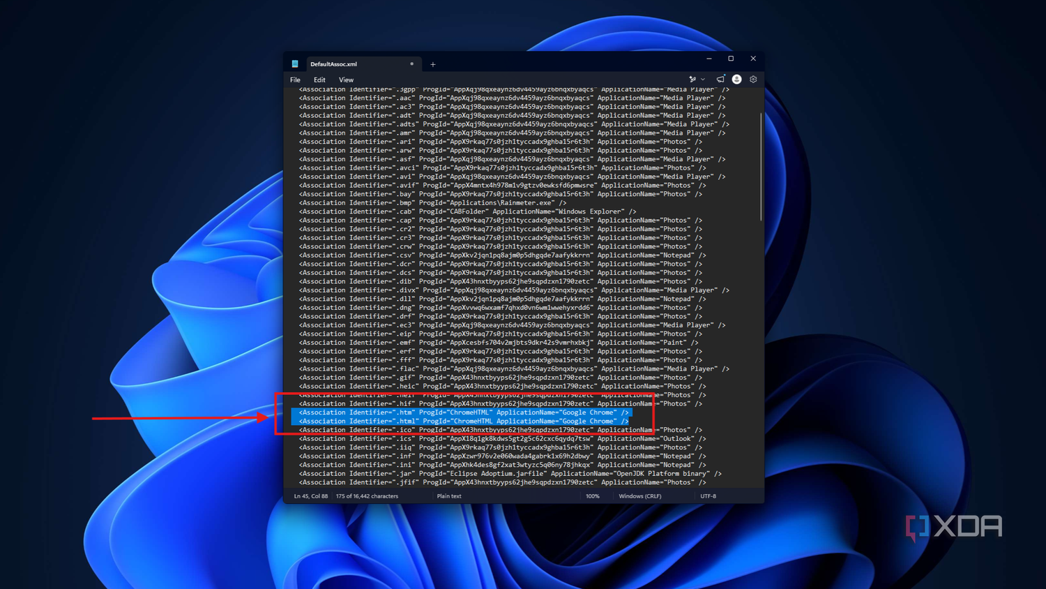Click the vertical scrollbar thumb

(761, 167)
